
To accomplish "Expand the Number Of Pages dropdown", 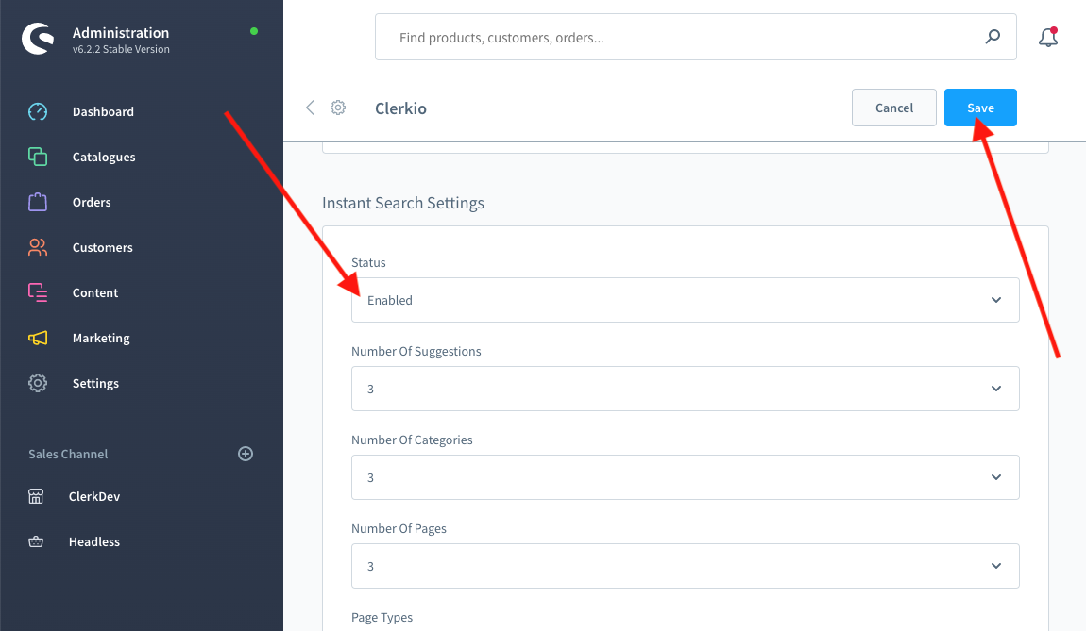I will 685,566.
